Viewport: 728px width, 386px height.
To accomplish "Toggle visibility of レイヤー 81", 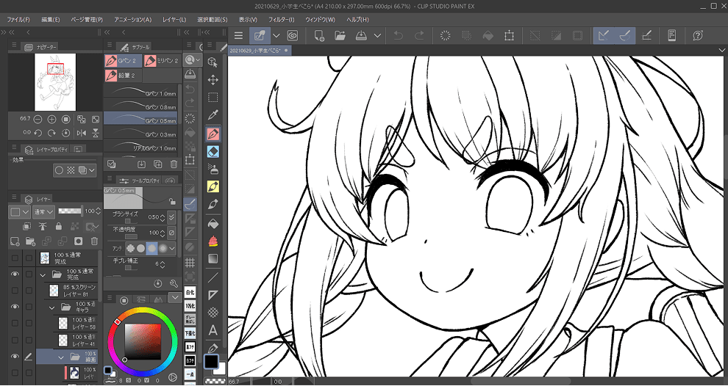I will [x=15, y=291].
